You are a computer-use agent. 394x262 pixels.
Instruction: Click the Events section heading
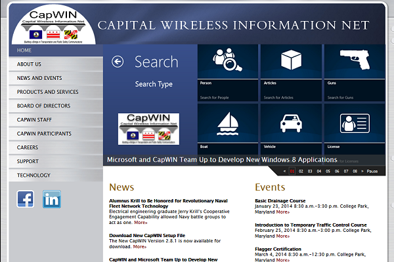pos(270,187)
